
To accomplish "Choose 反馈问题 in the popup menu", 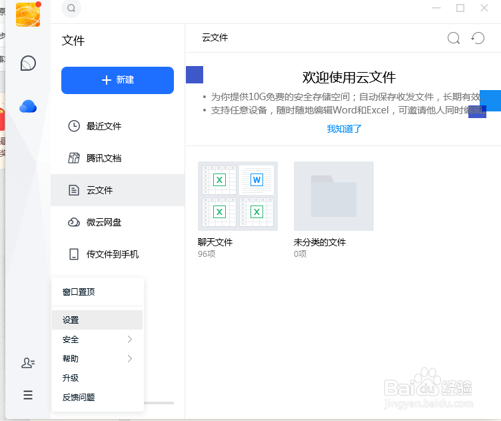I will pos(97,398).
